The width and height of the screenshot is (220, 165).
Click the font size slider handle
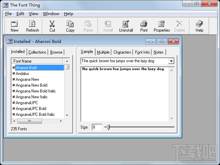click(108, 127)
